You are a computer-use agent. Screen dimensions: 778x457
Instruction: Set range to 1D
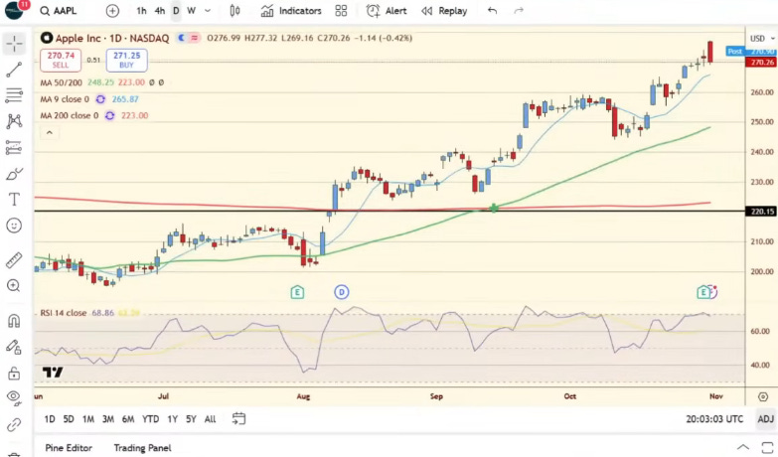tap(50, 419)
